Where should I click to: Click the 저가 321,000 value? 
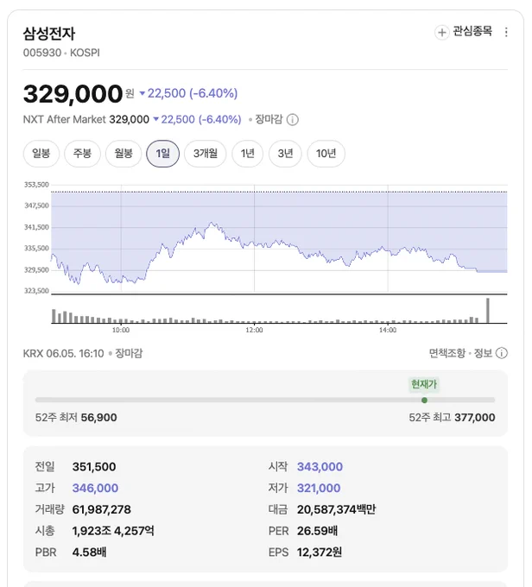(x=319, y=489)
